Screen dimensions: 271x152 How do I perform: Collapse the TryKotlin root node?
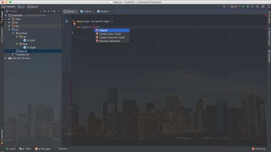click(6, 15)
